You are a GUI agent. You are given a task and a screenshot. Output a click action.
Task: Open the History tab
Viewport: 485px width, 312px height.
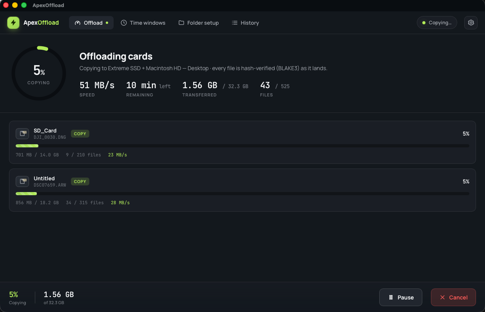coord(245,23)
